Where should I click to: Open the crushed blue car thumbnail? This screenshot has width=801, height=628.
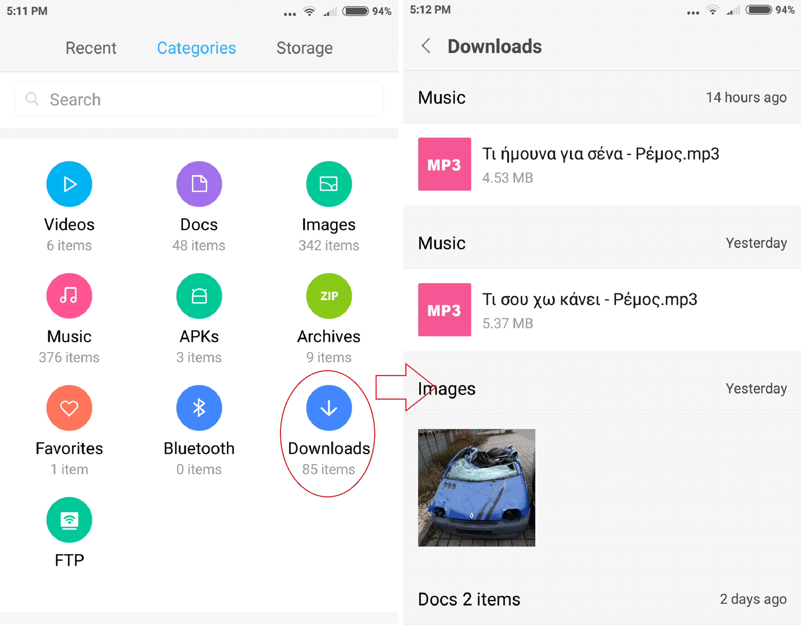tap(476, 488)
